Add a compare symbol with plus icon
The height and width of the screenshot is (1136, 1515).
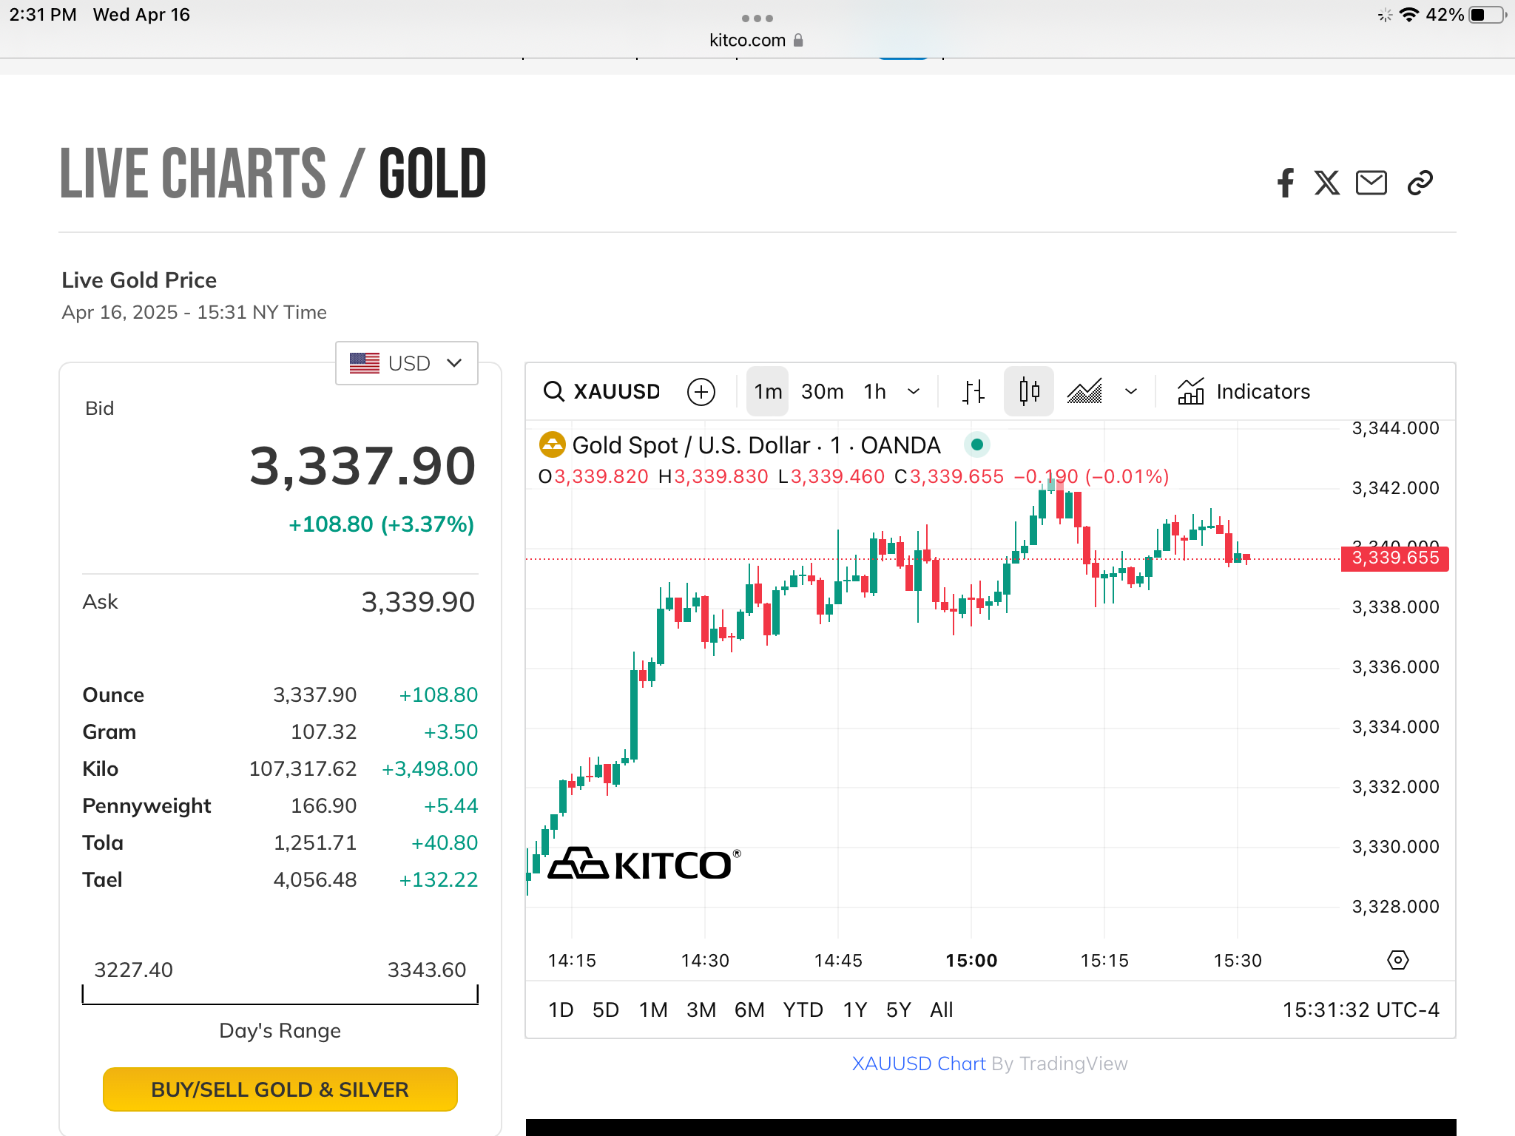click(x=701, y=391)
